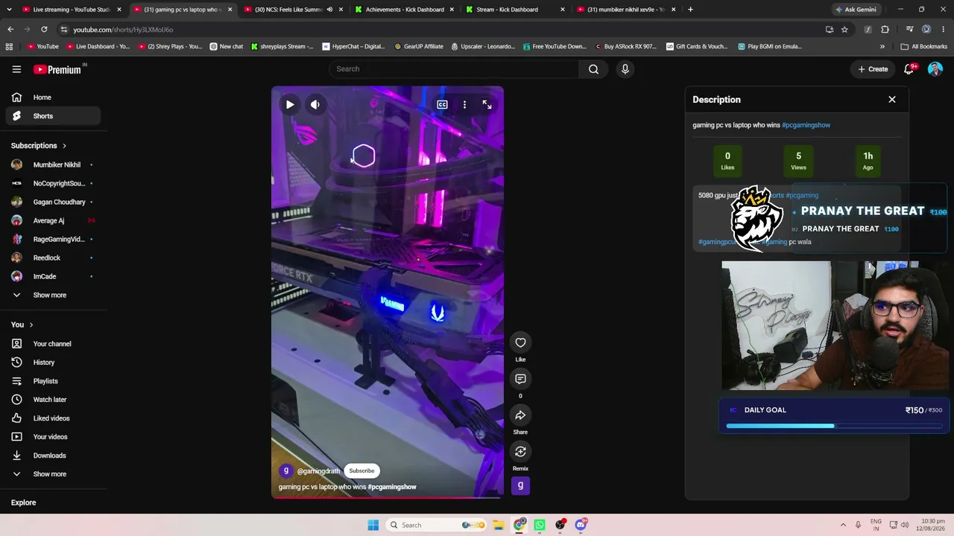Image resolution: width=954 pixels, height=536 pixels.
Task: Expand the You section
Action: [x=22, y=325]
